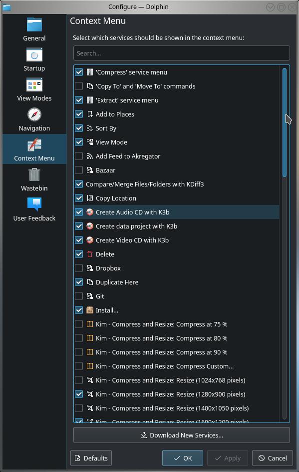The height and width of the screenshot is (472, 299).
Task: Check the Git checkbox
Action: 79,296
